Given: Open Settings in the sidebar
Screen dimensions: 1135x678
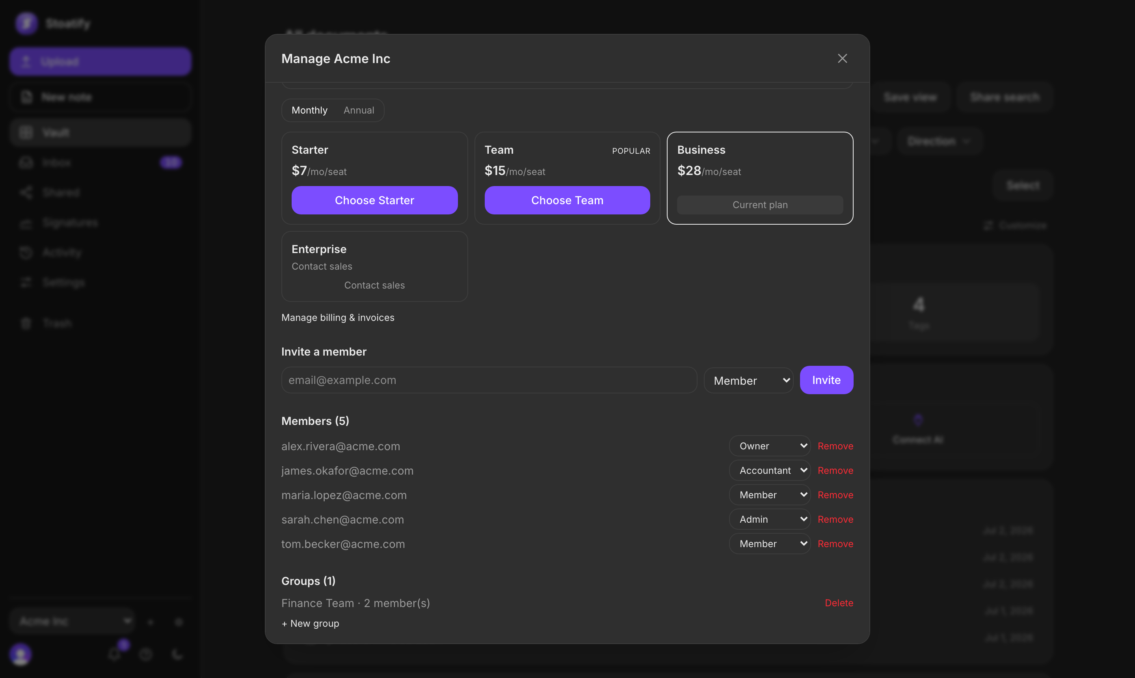Looking at the screenshot, I should point(100,282).
